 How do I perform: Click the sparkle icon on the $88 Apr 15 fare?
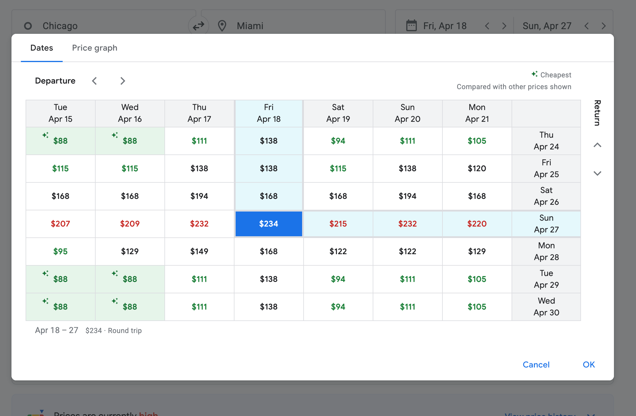(x=45, y=135)
